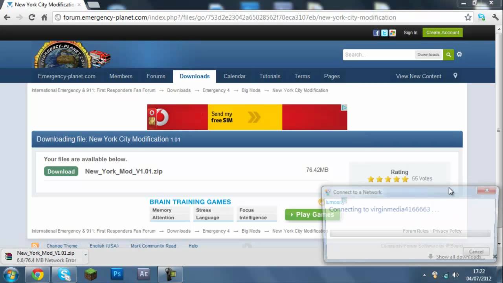Click the New_York_Mod_V1.01.zip file name
Image resolution: width=503 pixels, height=283 pixels.
pyautogui.click(x=124, y=171)
